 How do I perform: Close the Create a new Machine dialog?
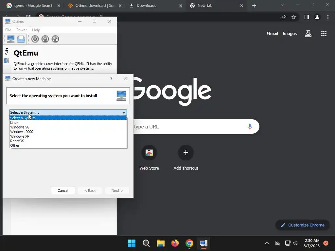tap(126, 78)
